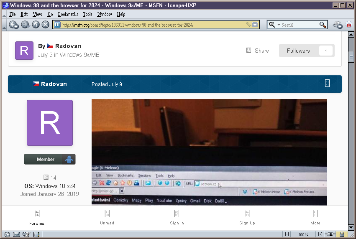The height and width of the screenshot is (239, 356).
Task: Click the OS: Windows 10 x64 text
Action: pyautogui.click(x=50, y=186)
